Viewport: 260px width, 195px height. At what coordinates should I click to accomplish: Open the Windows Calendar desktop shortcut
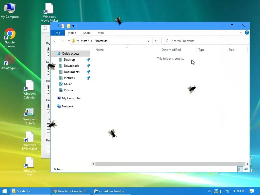(29, 90)
